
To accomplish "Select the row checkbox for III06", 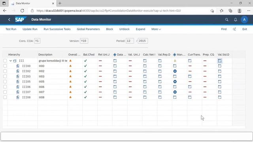I will pos(5,87).
